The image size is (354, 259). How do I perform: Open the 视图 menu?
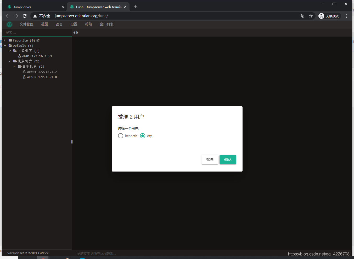44,24
